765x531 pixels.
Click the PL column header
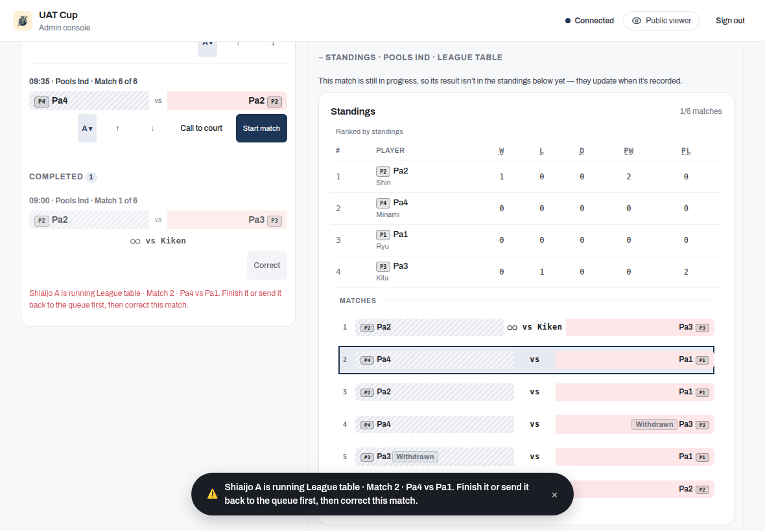click(686, 150)
